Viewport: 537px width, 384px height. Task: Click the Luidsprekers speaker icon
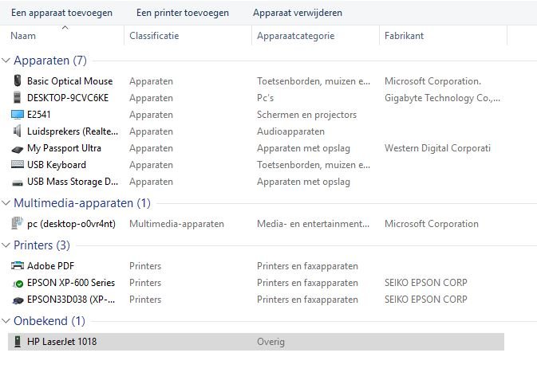click(x=17, y=131)
